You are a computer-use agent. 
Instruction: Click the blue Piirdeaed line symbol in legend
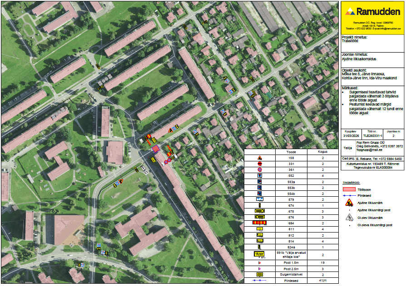click(349, 195)
